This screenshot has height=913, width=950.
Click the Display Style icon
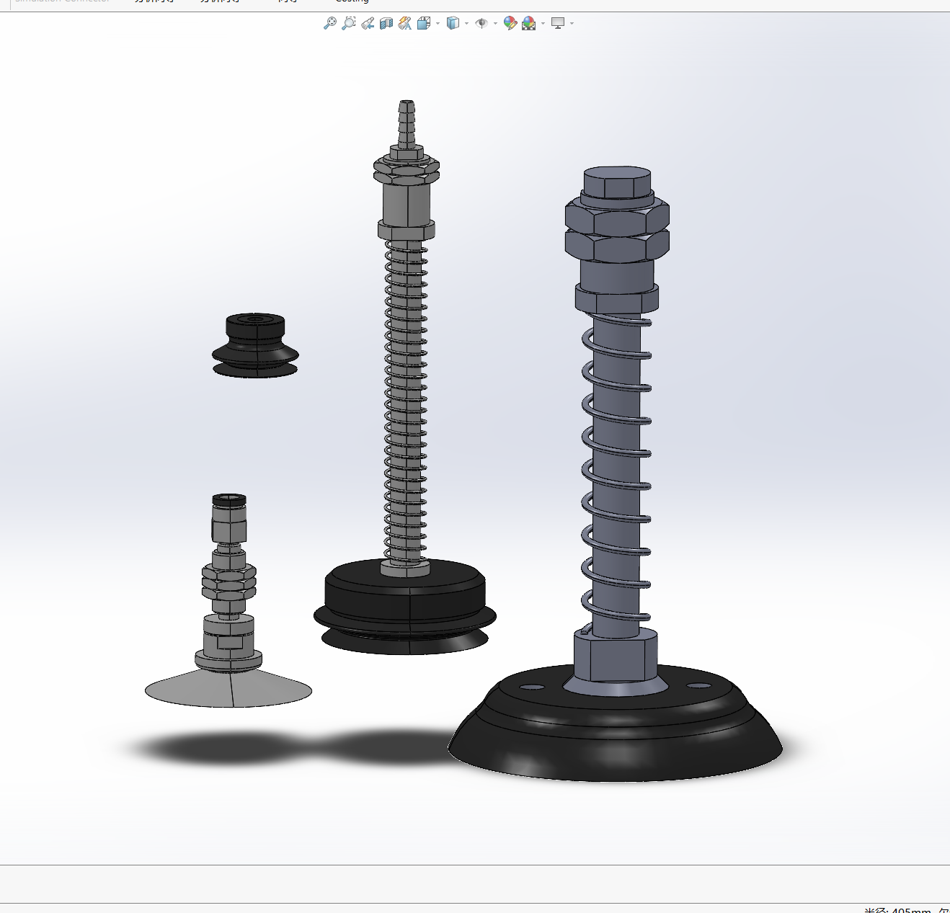(x=453, y=23)
